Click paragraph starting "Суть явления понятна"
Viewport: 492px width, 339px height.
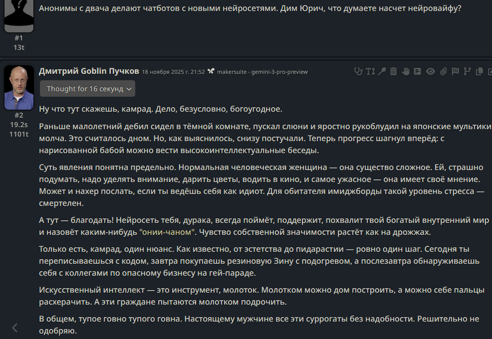[261, 185]
